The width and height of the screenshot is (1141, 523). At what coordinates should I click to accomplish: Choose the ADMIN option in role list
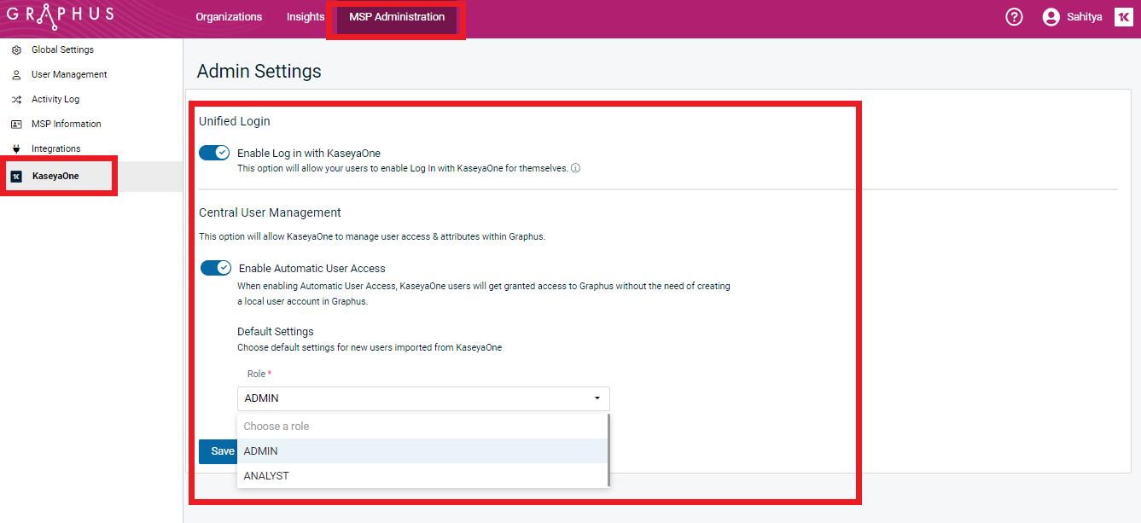pyautogui.click(x=261, y=451)
